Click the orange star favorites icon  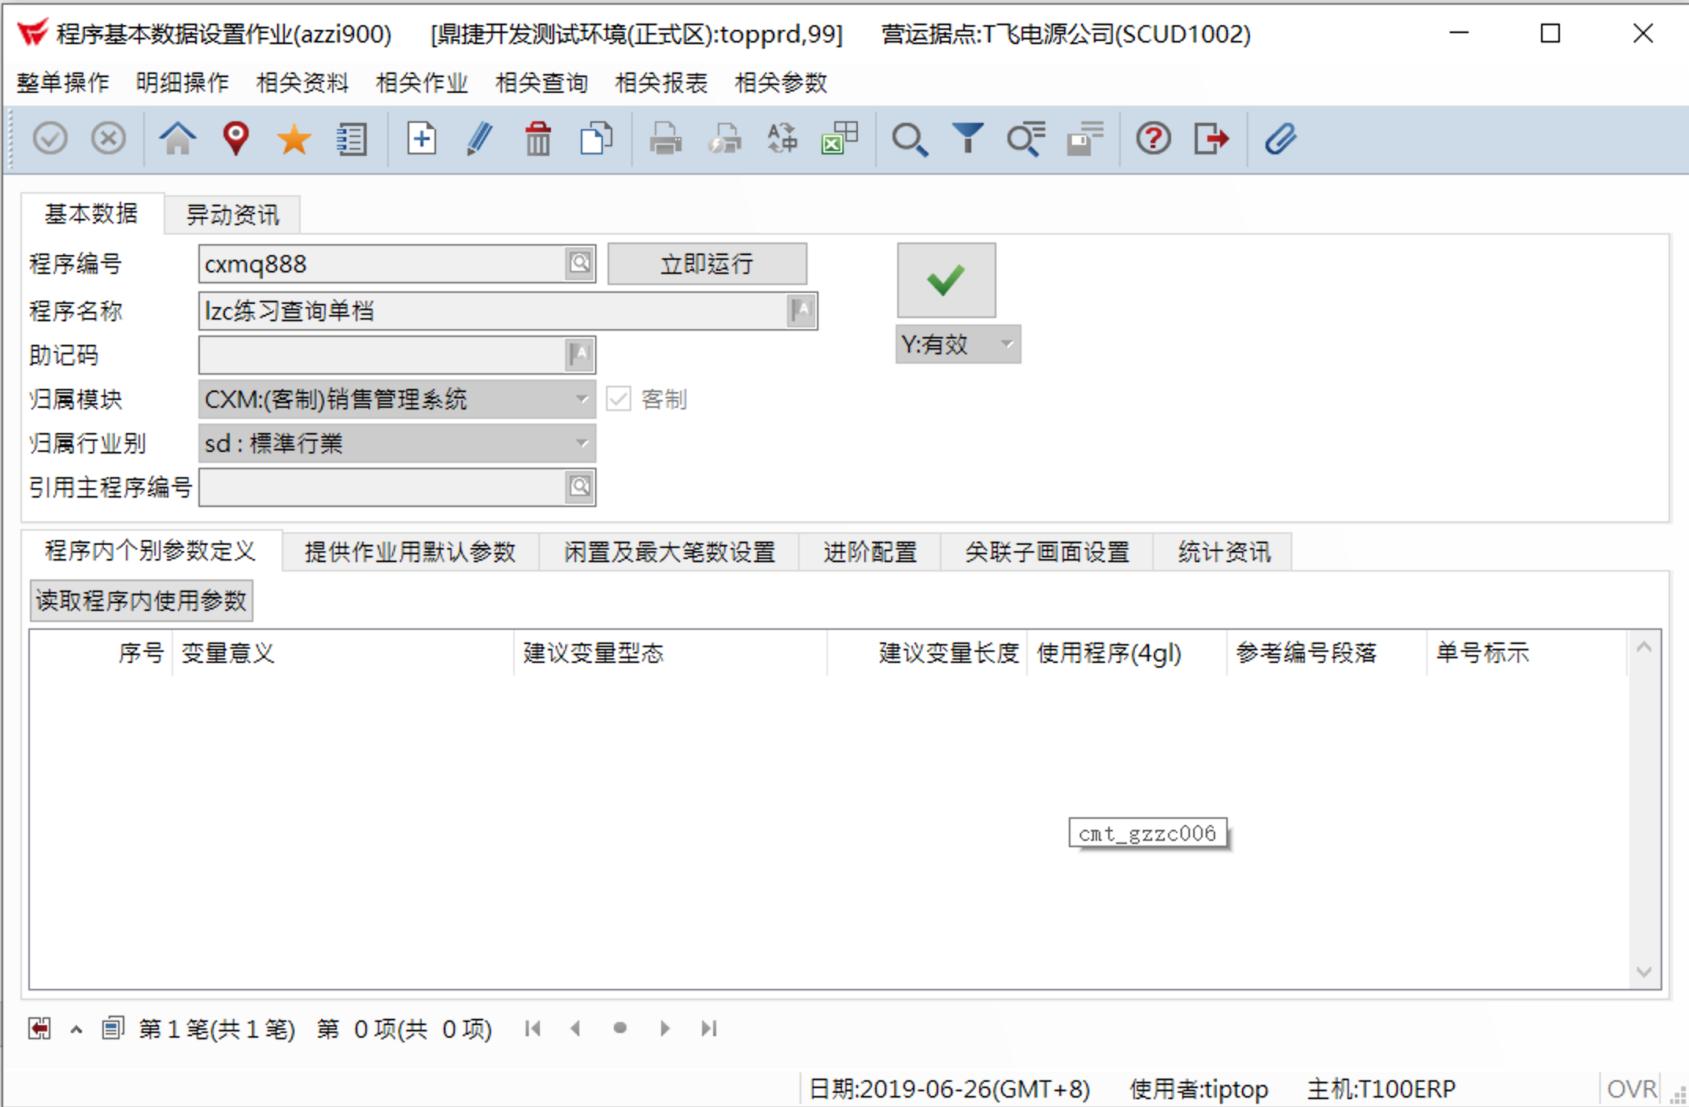[294, 139]
